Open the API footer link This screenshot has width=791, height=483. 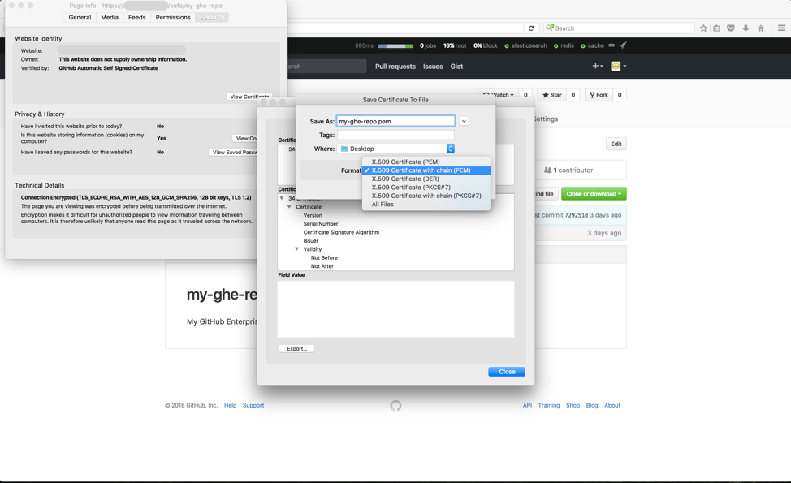pyautogui.click(x=527, y=405)
